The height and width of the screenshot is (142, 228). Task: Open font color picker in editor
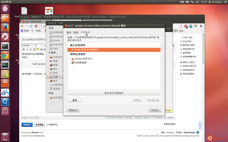[x=34, y=49]
